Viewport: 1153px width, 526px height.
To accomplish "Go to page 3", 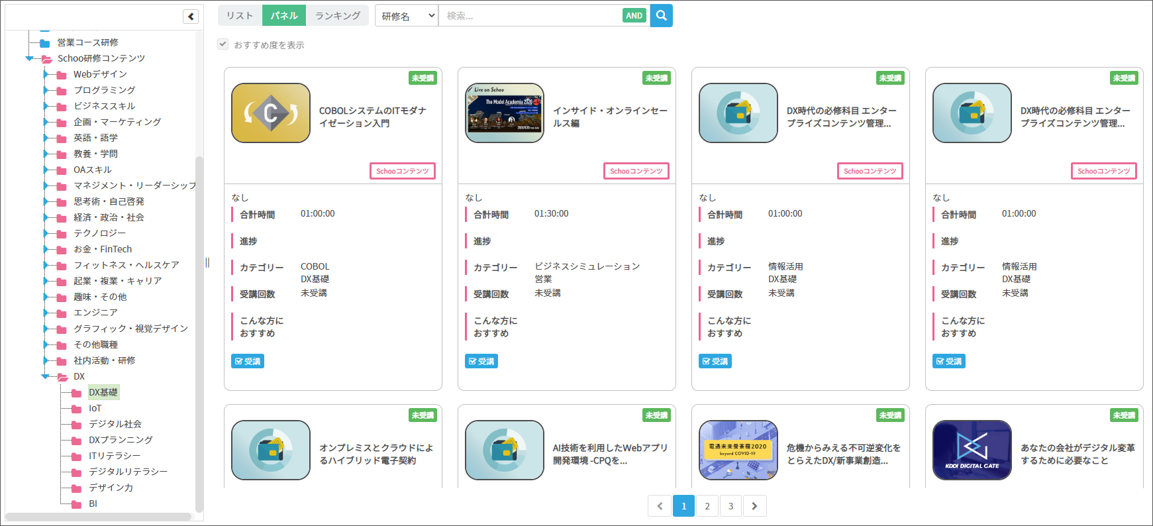I will 731,506.
